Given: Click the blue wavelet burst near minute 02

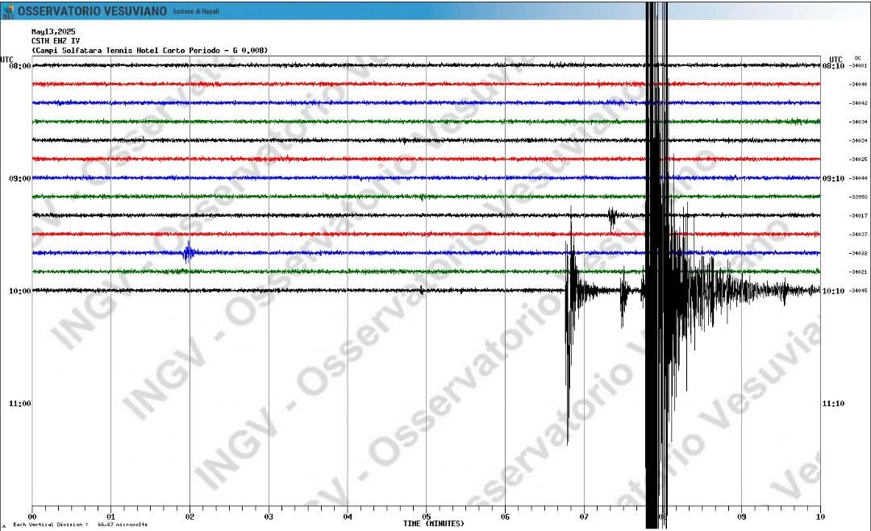Looking at the screenshot, I should (x=188, y=253).
